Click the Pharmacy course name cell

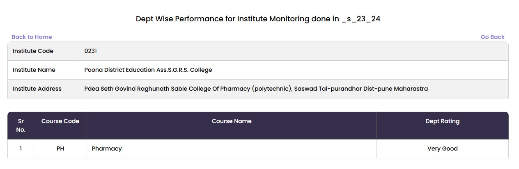click(232, 149)
